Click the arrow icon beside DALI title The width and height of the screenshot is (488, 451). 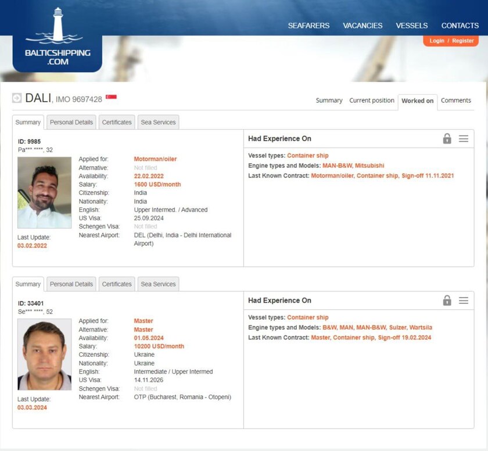[x=17, y=98]
